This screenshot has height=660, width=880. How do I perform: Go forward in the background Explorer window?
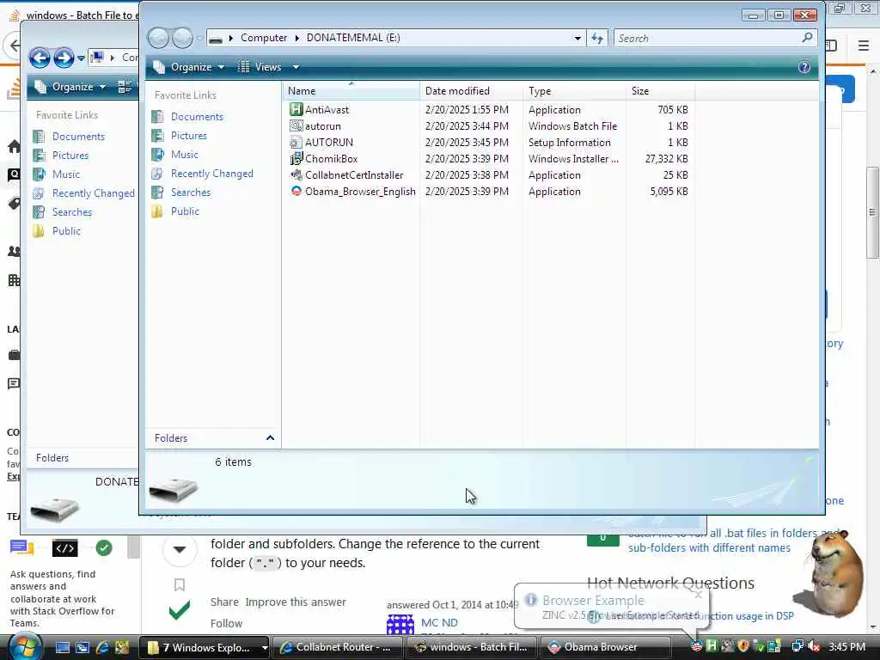(x=64, y=58)
